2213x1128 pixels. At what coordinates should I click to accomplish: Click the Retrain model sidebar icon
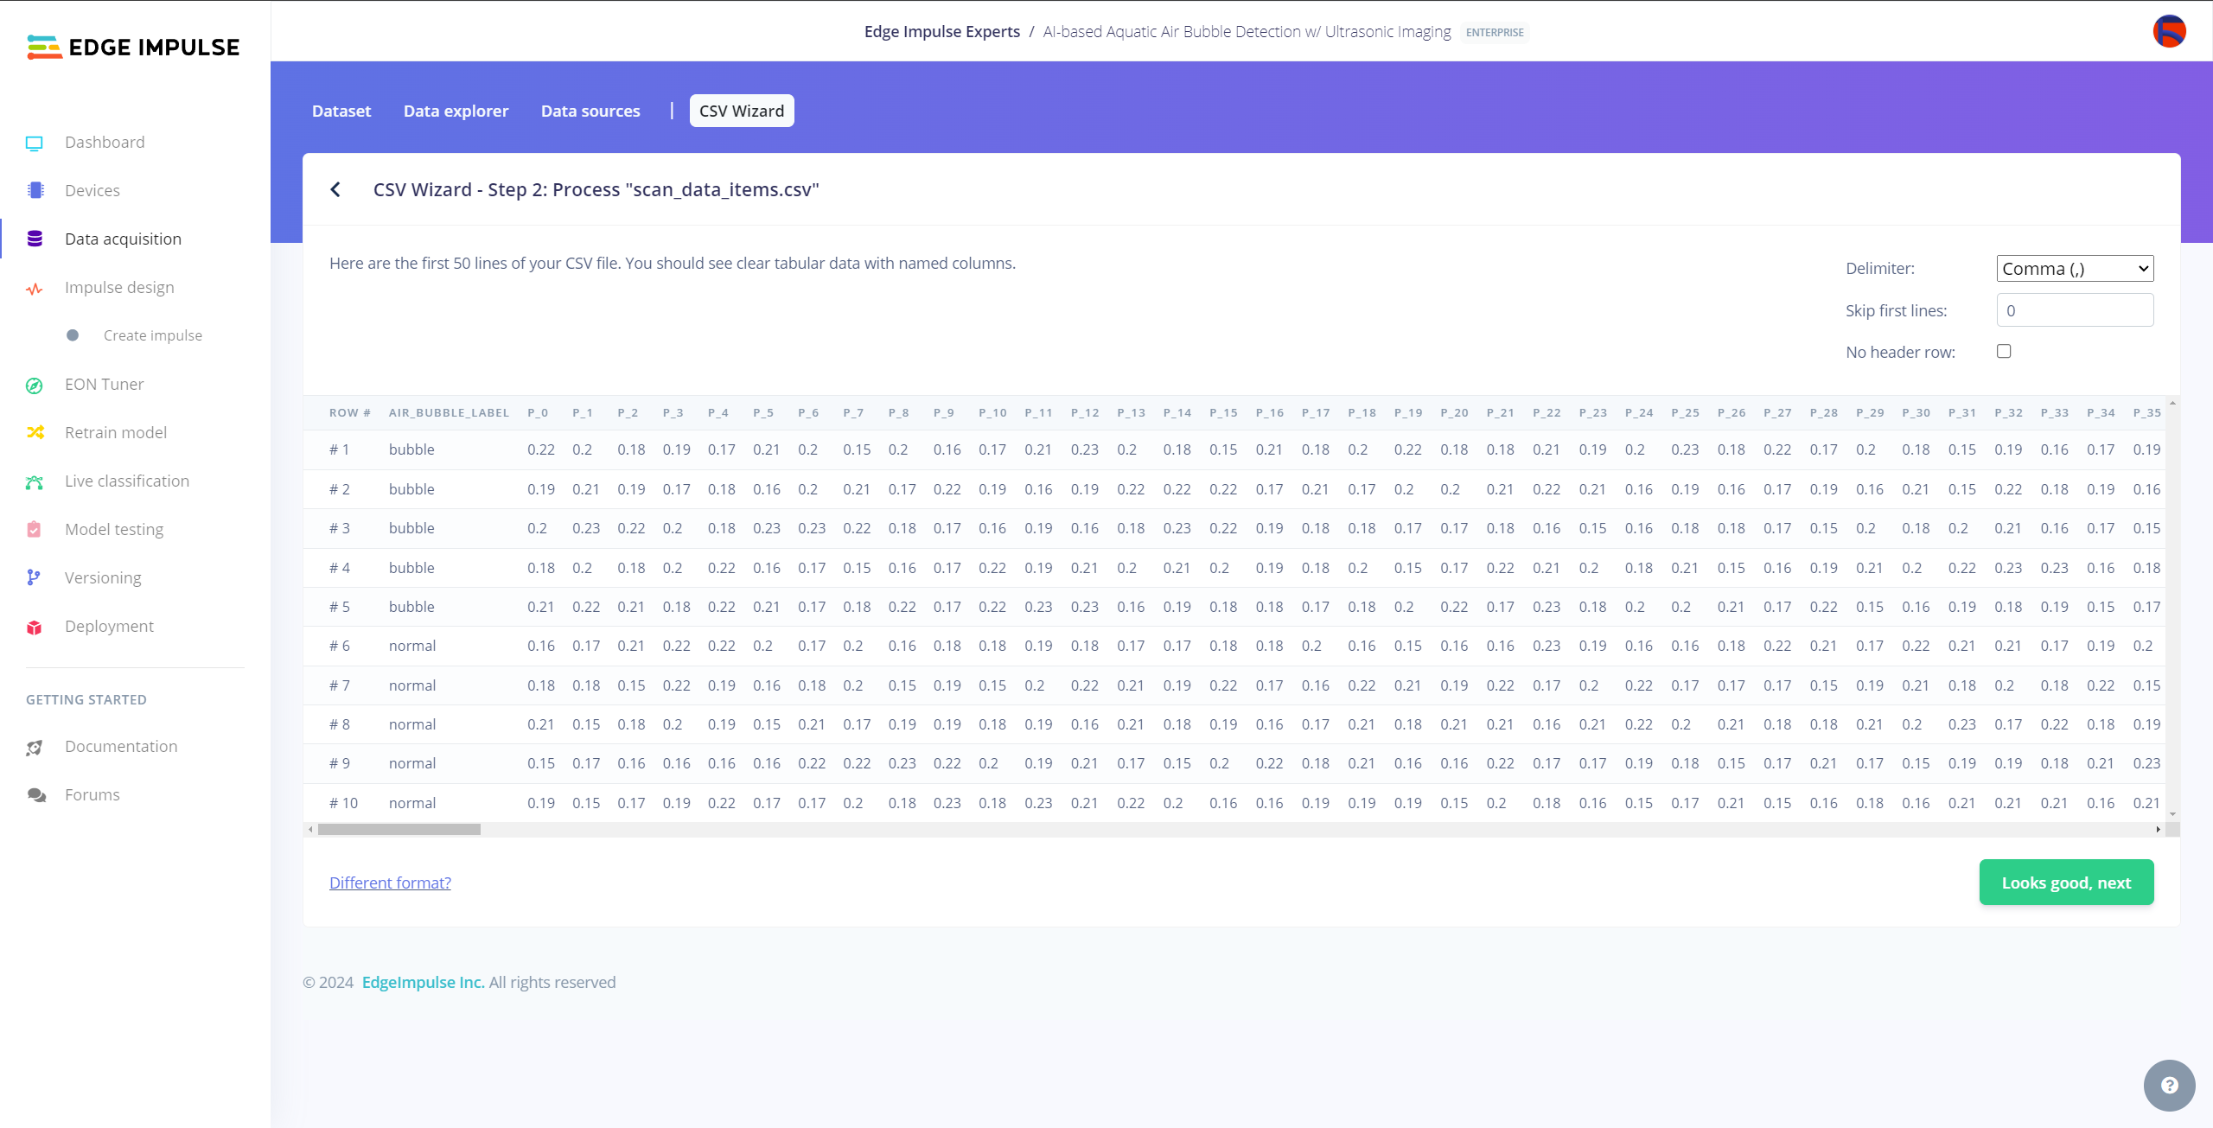(x=35, y=431)
